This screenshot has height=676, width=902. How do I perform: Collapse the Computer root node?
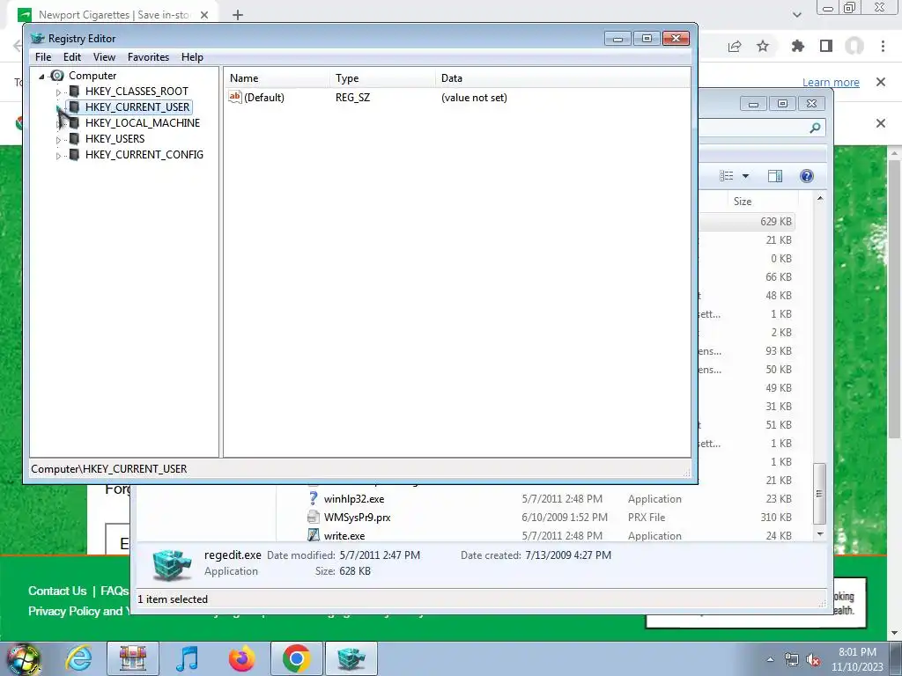[41, 77]
